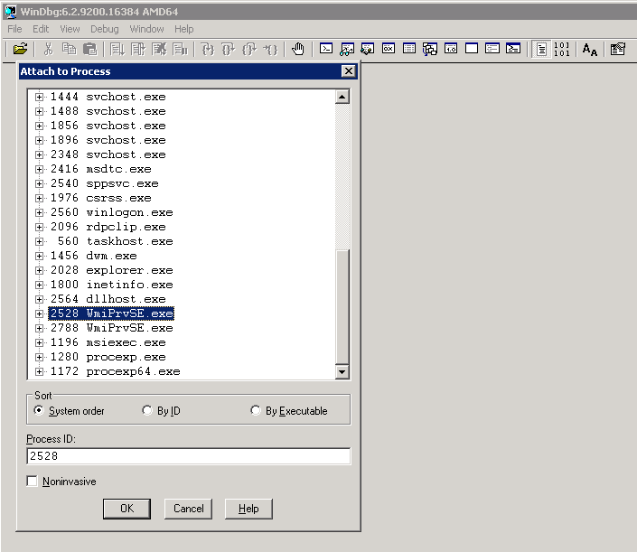
Task: Open the File menu
Action: tap(14, 29)
